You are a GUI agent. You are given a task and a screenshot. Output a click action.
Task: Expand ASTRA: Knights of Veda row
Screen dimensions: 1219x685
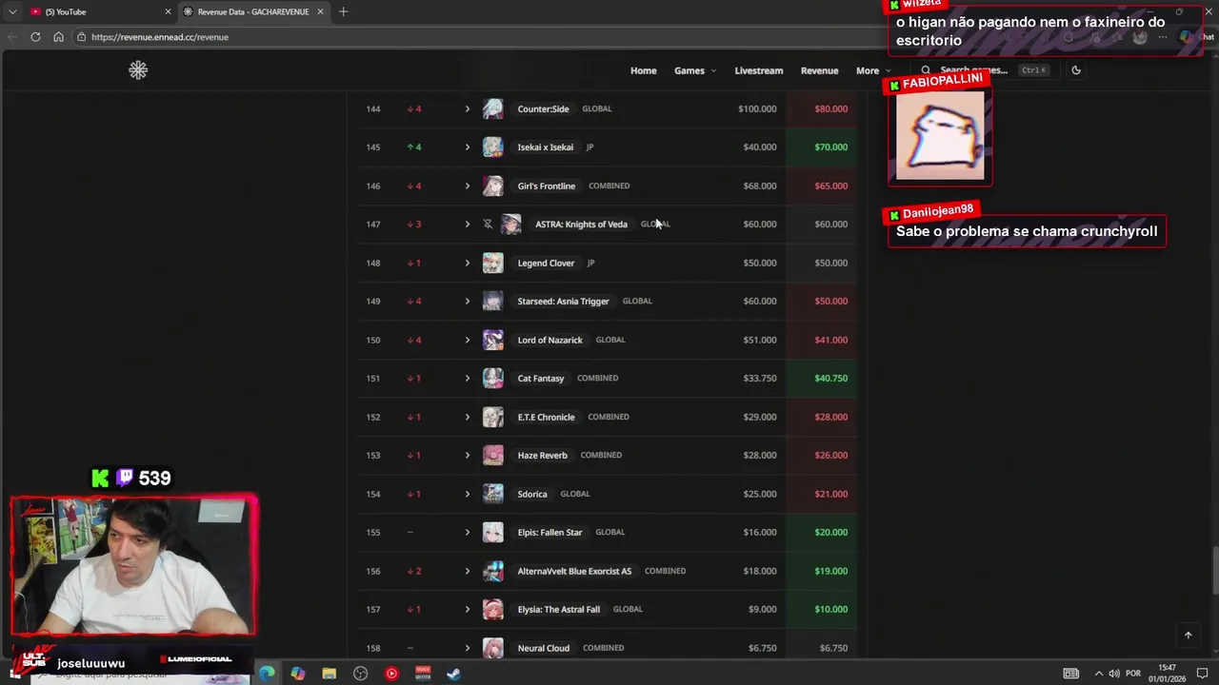click(467, 225)
